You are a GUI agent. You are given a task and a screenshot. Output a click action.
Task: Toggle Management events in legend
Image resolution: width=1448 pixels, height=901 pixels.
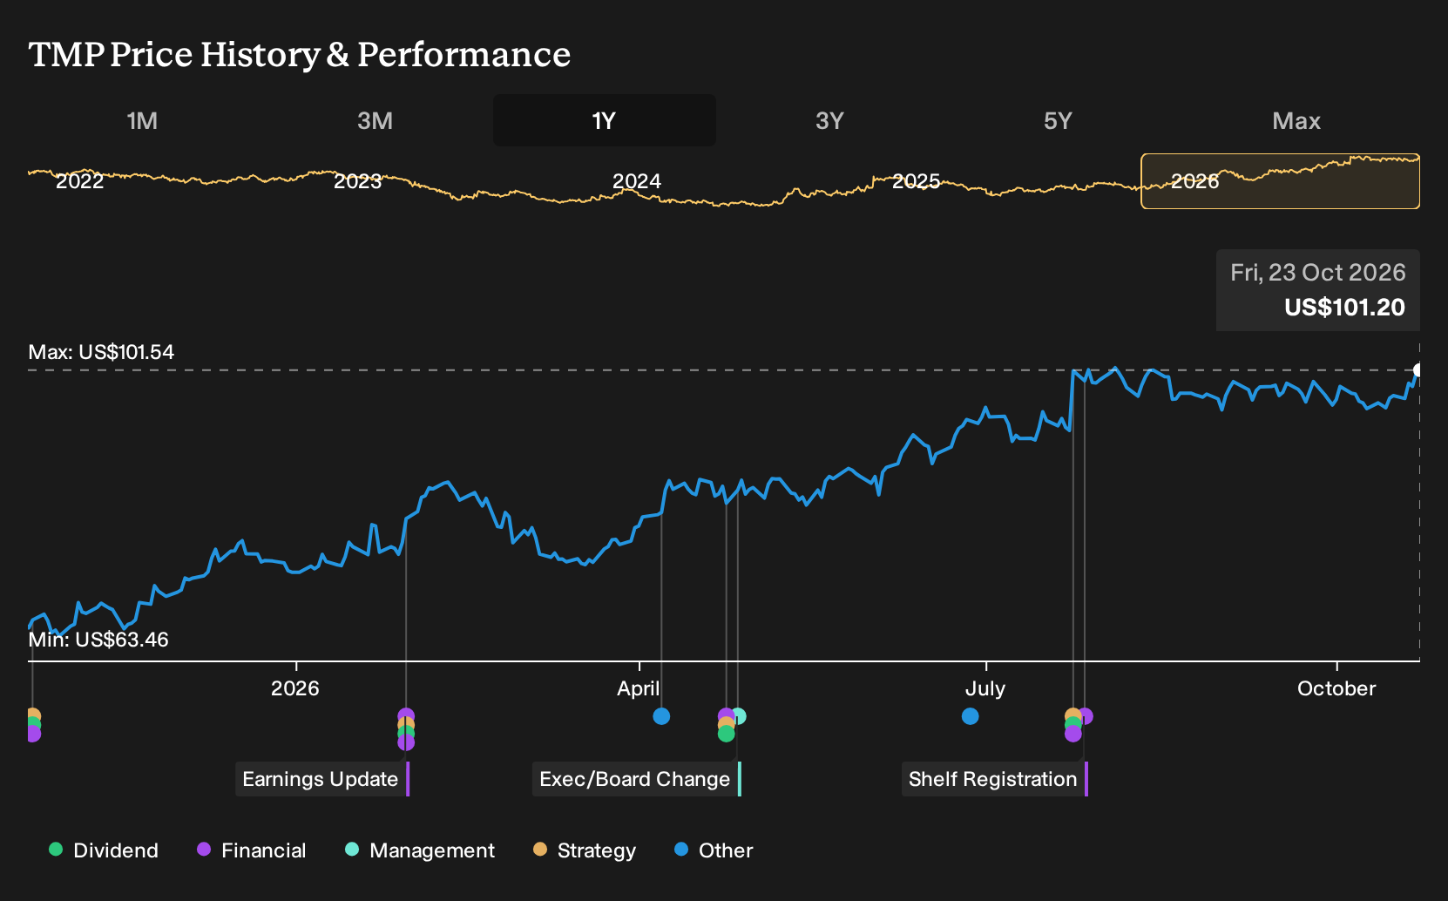click(x=420, y=850)
